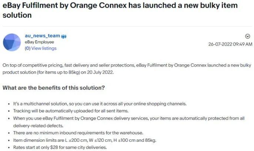Select the eBay Employee rank label
This screenshot has width=254, height=151.
tap(39, 42)
